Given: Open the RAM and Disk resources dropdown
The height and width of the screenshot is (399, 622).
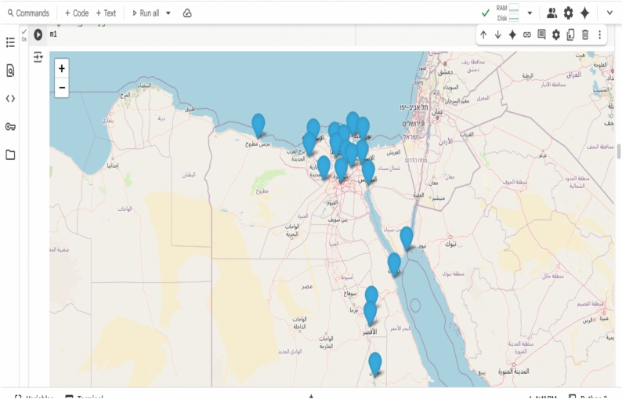Looking at the screenshot, I should point(530,13).
